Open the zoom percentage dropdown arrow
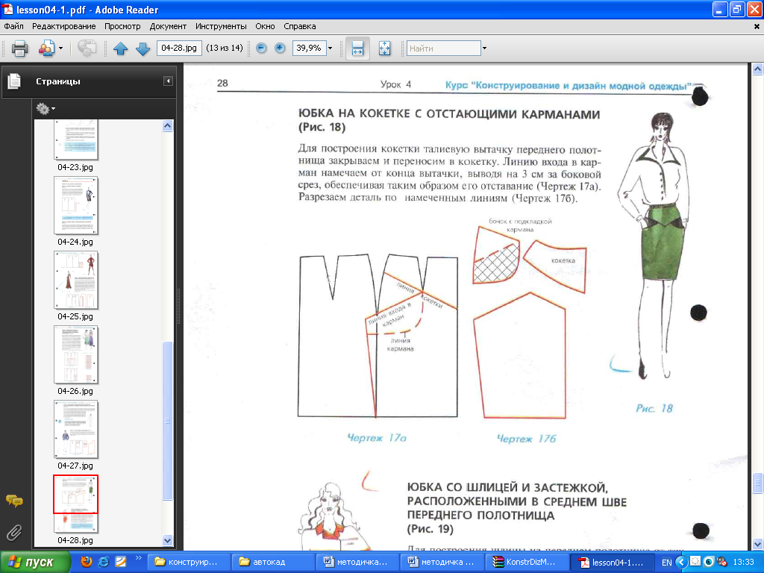764x573 pixels. [331, 48]
